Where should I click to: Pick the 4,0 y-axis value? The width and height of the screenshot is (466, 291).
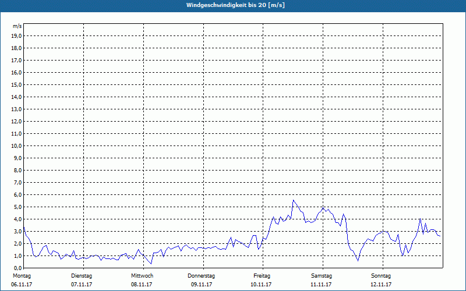click(18, 219)
